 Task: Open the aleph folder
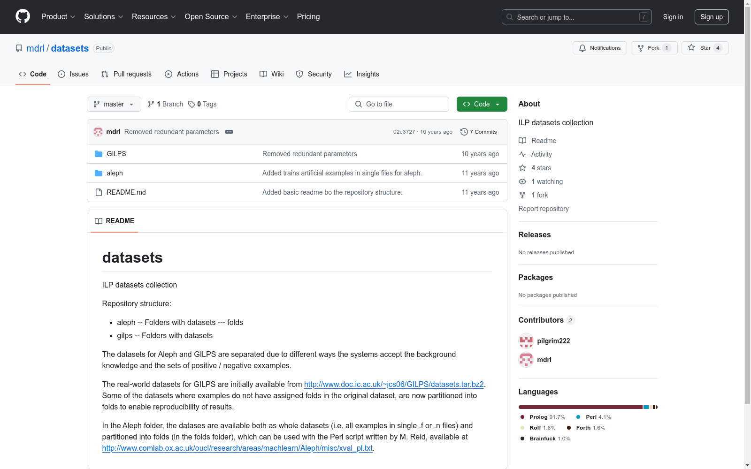click(115, 173)
